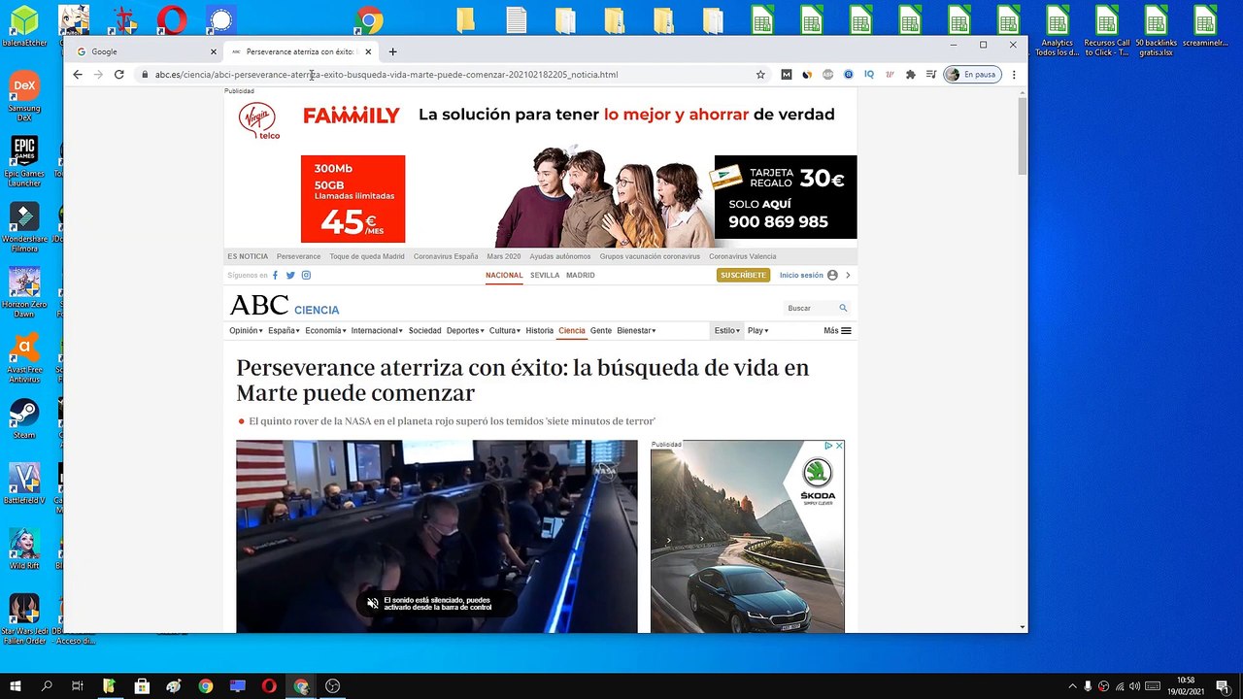Open the 'Coronavirus Valencia' topic link
Viewport: 1243px width, 699px height.
coord(743,256)
